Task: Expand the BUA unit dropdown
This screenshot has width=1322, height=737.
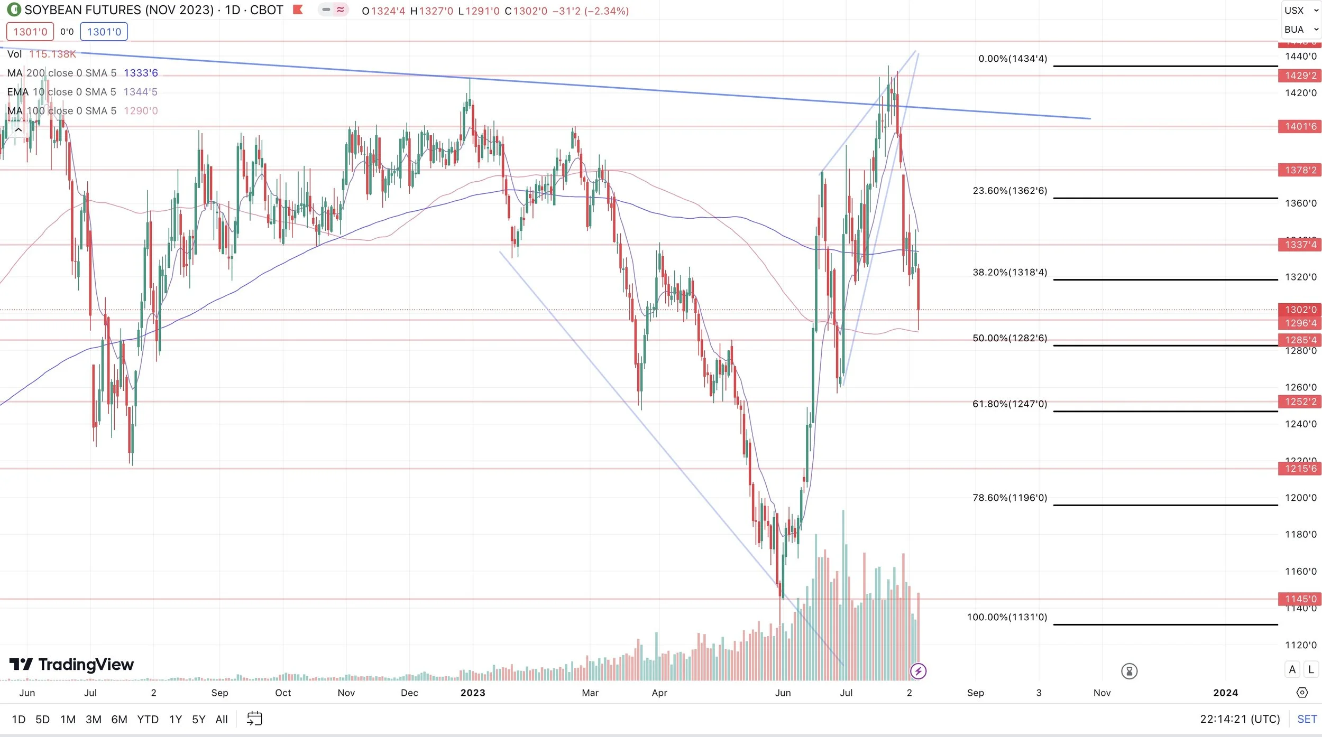Action: [1301, 29]
